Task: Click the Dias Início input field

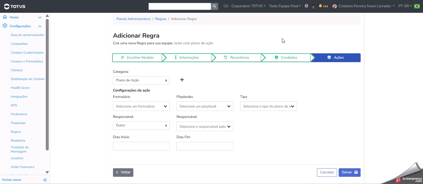Action: pyautogui.click(x=141, y=146)
